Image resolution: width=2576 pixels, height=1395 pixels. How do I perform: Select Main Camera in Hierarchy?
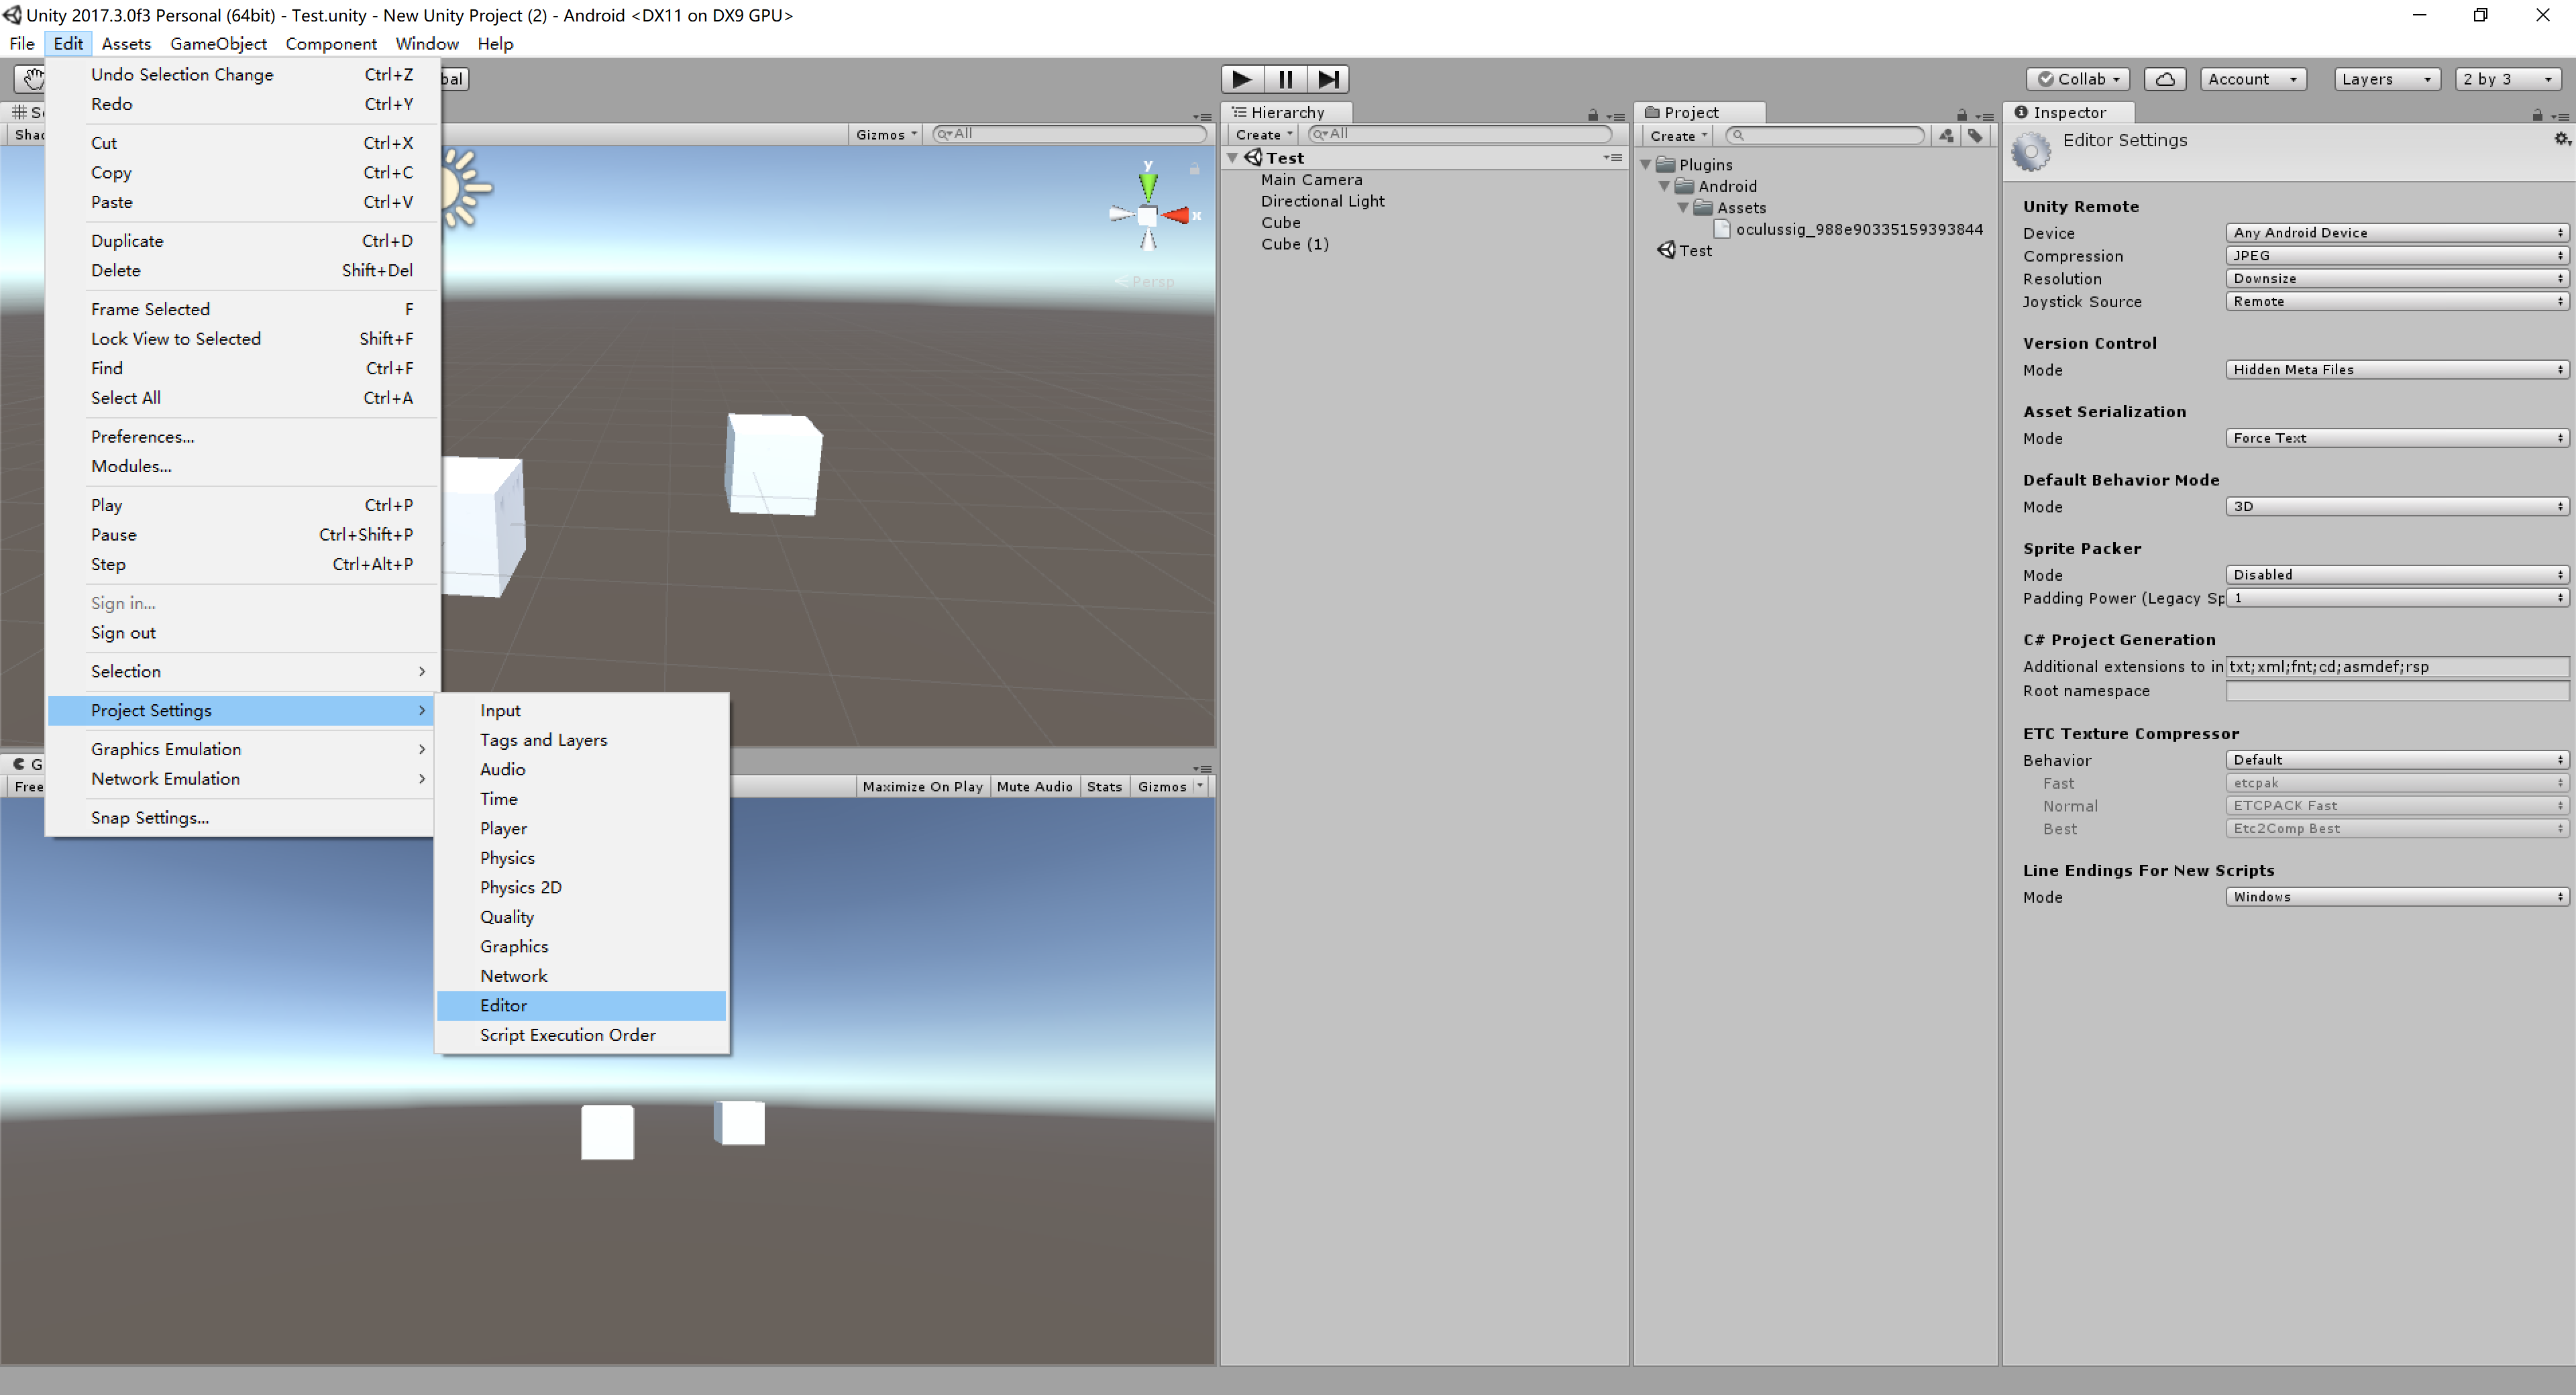1311,180
